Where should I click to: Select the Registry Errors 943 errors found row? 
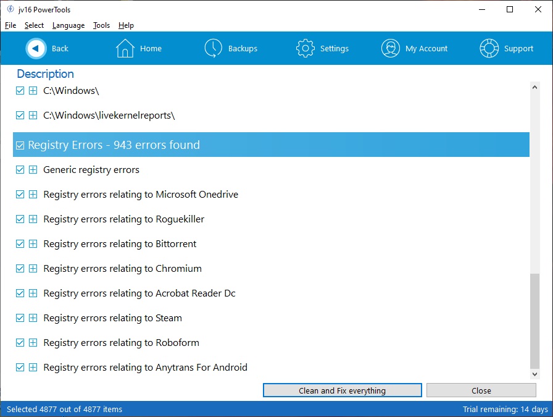point(271,145)
